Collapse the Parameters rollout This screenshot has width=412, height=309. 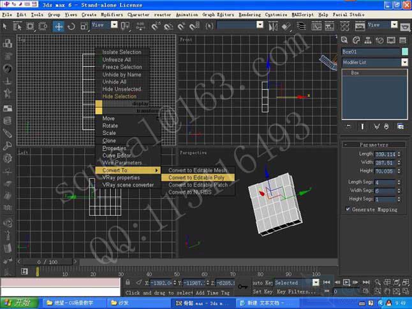click(374, 145)
